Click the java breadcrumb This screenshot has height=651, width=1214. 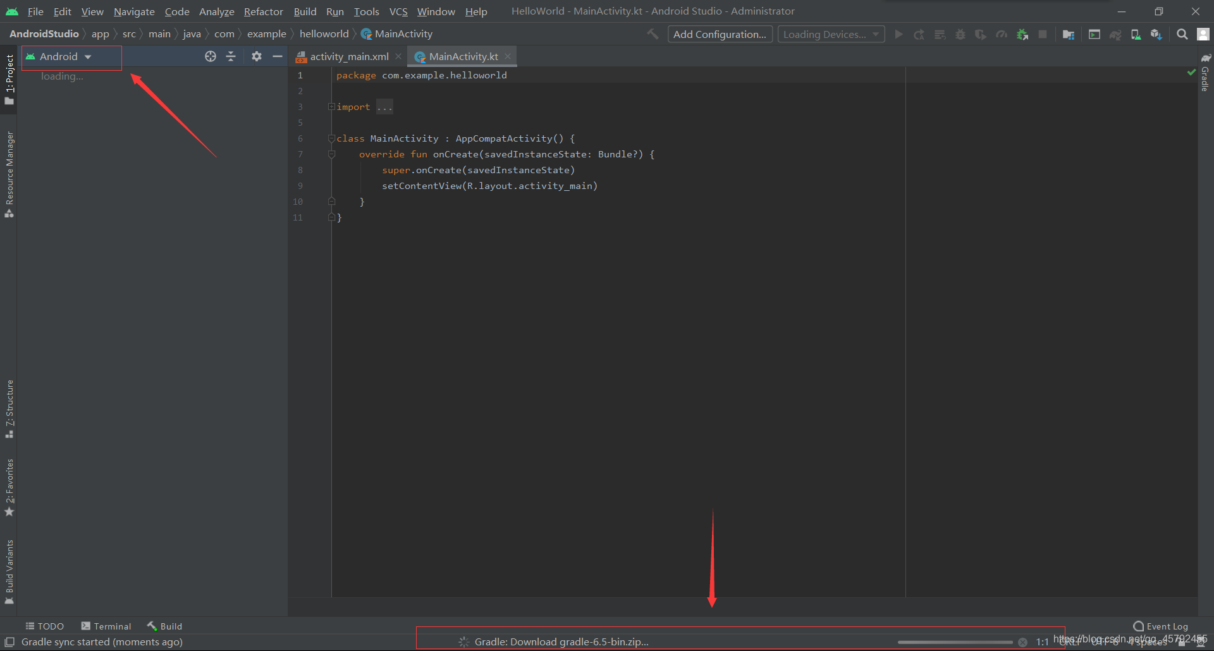(192, 33)
